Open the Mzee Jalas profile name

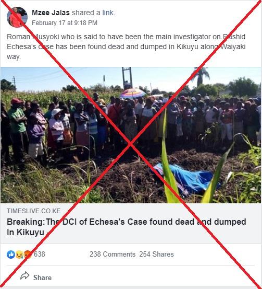pyautogui.click(x=51, y=13)
